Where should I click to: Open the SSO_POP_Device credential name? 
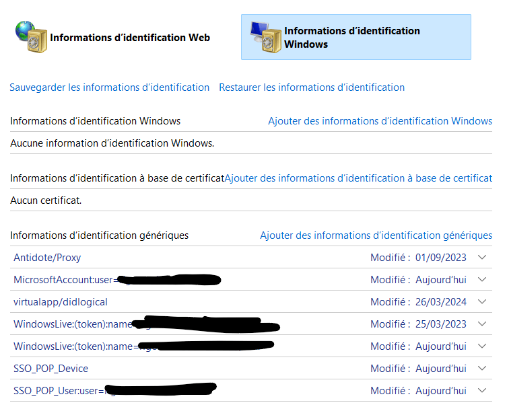click(50, 369)
